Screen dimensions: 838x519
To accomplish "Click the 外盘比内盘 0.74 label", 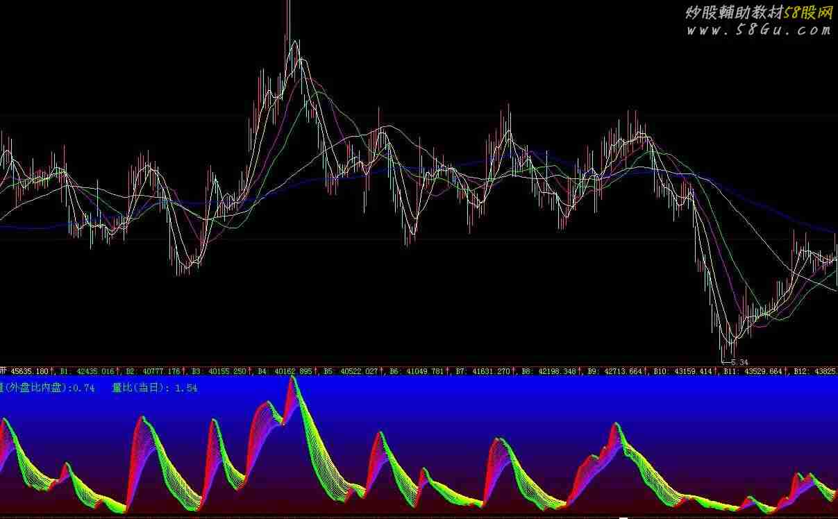I will pos(47,388).
